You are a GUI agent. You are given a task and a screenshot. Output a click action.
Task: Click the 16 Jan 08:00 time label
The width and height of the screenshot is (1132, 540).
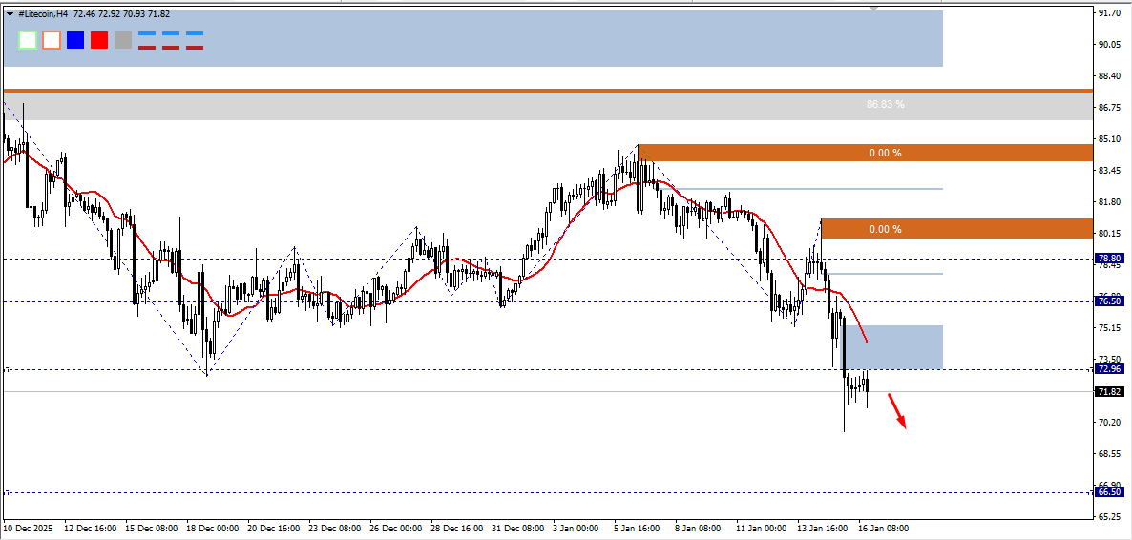pyautogui.click(x=884, y=529)
